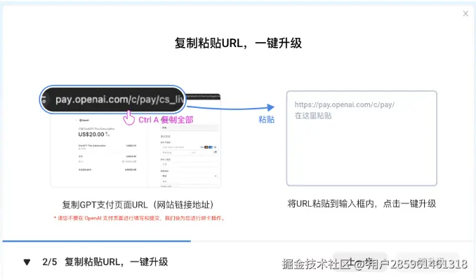476x279 pixels.
Task: Click the heading '复制粘贴URL,一键升级'
Action: pyautogui.click(x=238, y=43)
